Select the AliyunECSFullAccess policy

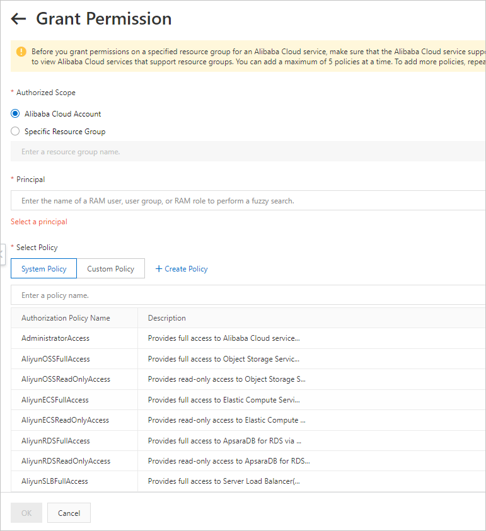coord(55,400)
